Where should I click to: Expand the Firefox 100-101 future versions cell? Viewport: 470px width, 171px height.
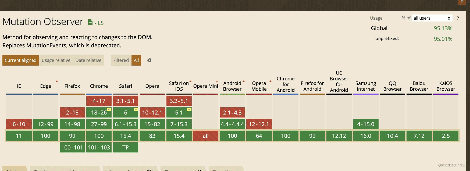tap(72, 147)
